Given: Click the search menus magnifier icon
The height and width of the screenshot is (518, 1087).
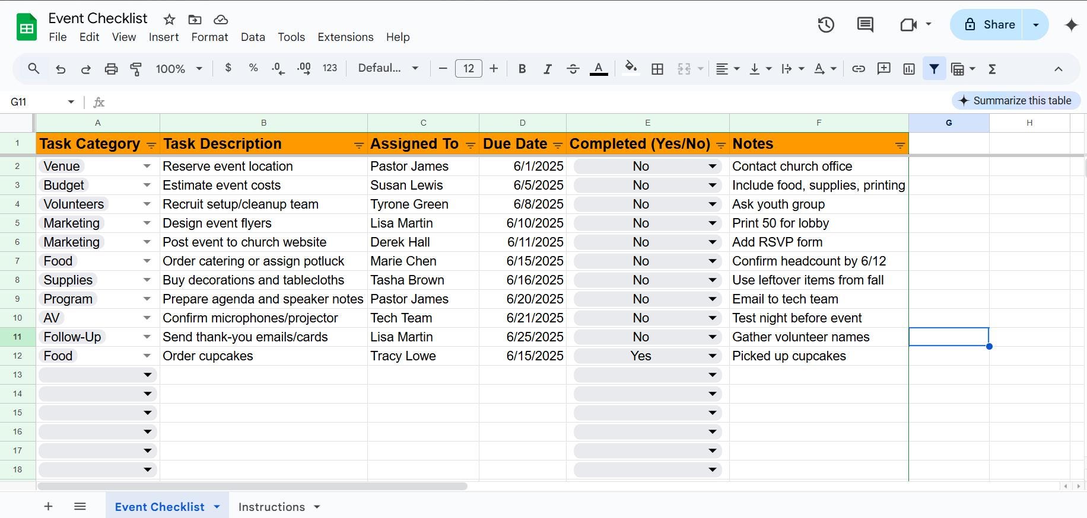Looking at the screenshot, I should point(34,69).
